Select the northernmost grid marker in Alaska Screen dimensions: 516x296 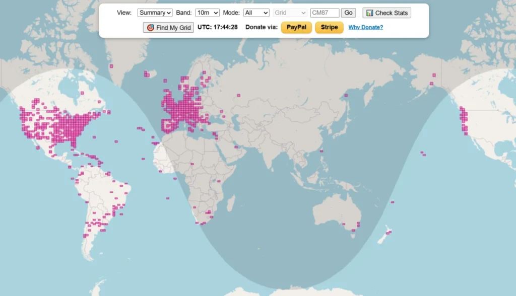433,75
